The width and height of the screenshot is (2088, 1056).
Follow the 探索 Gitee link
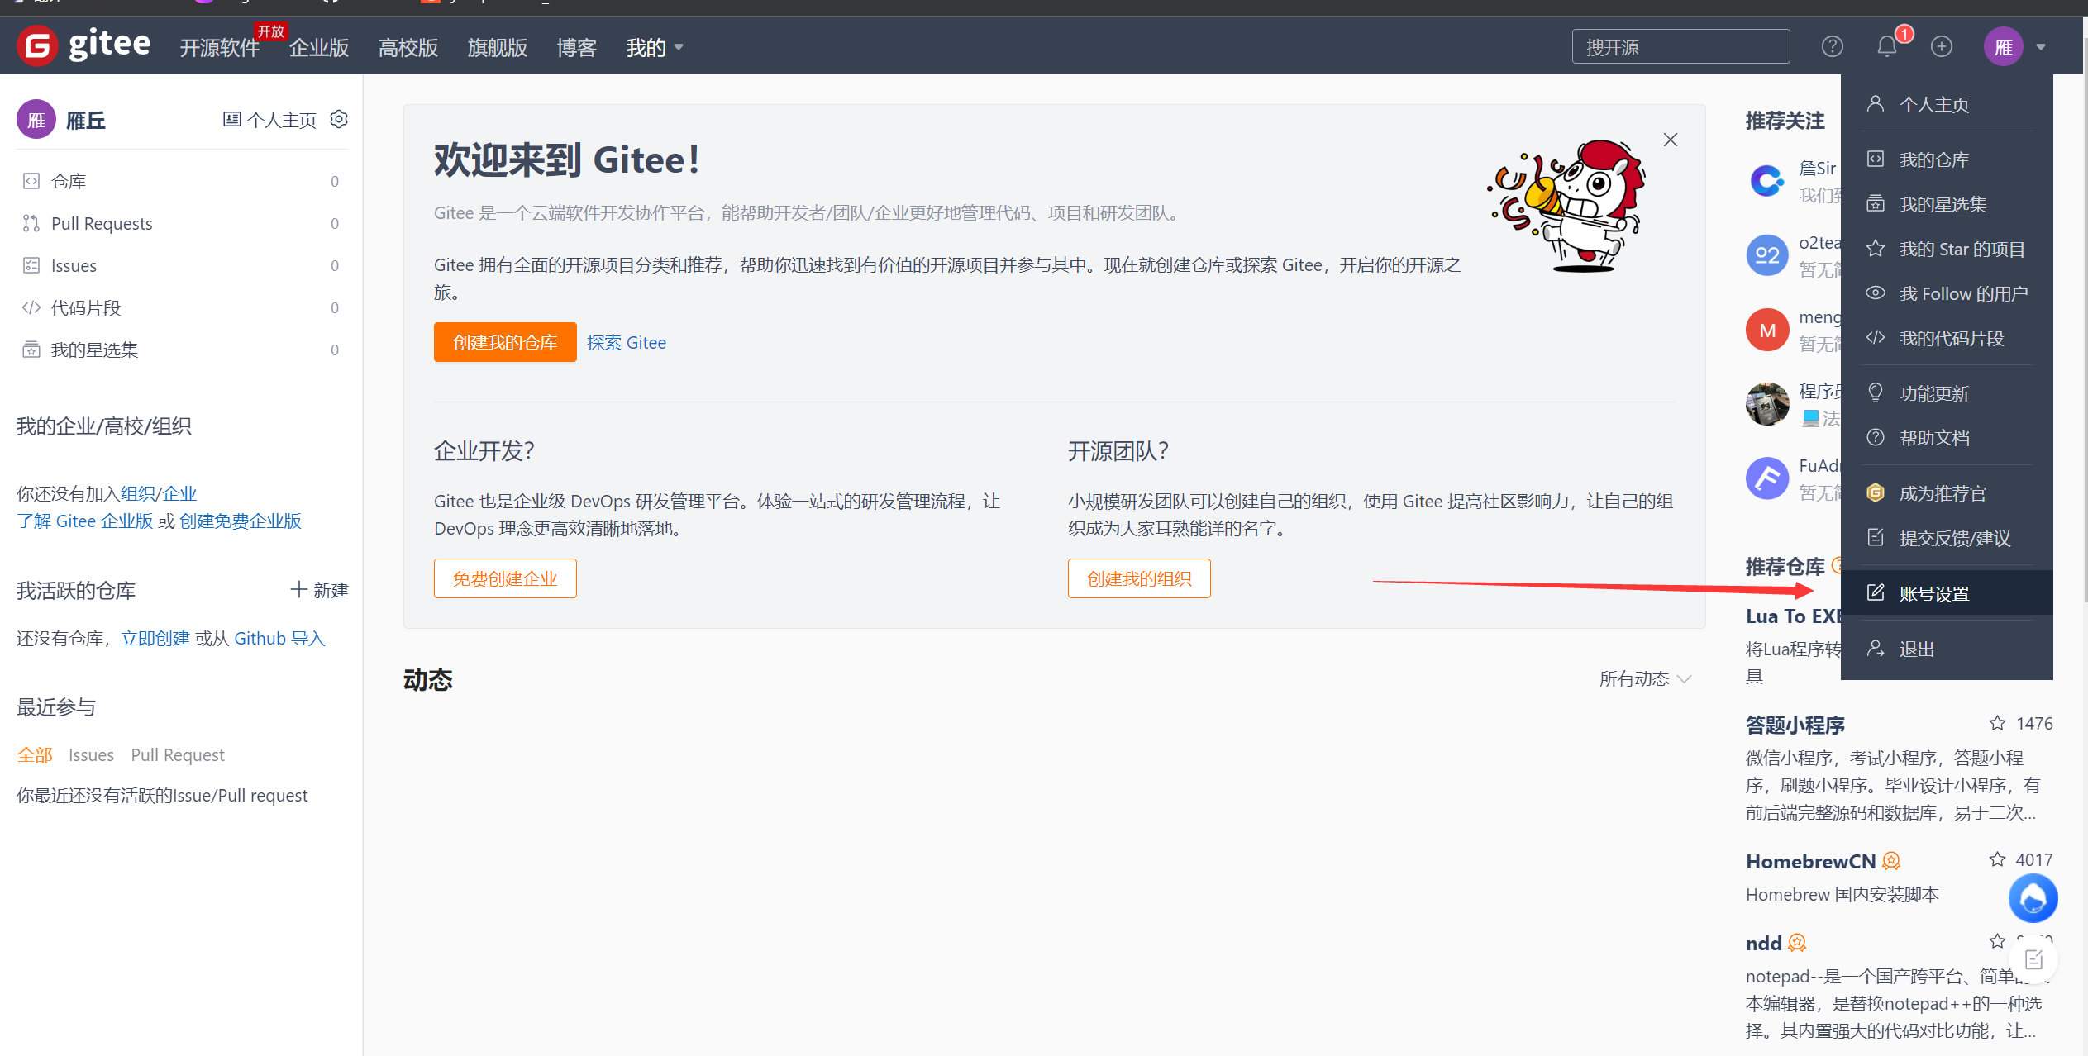[x=627, y=342]
